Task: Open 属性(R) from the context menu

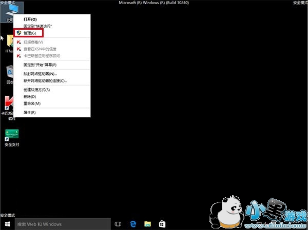Action: 30,112
